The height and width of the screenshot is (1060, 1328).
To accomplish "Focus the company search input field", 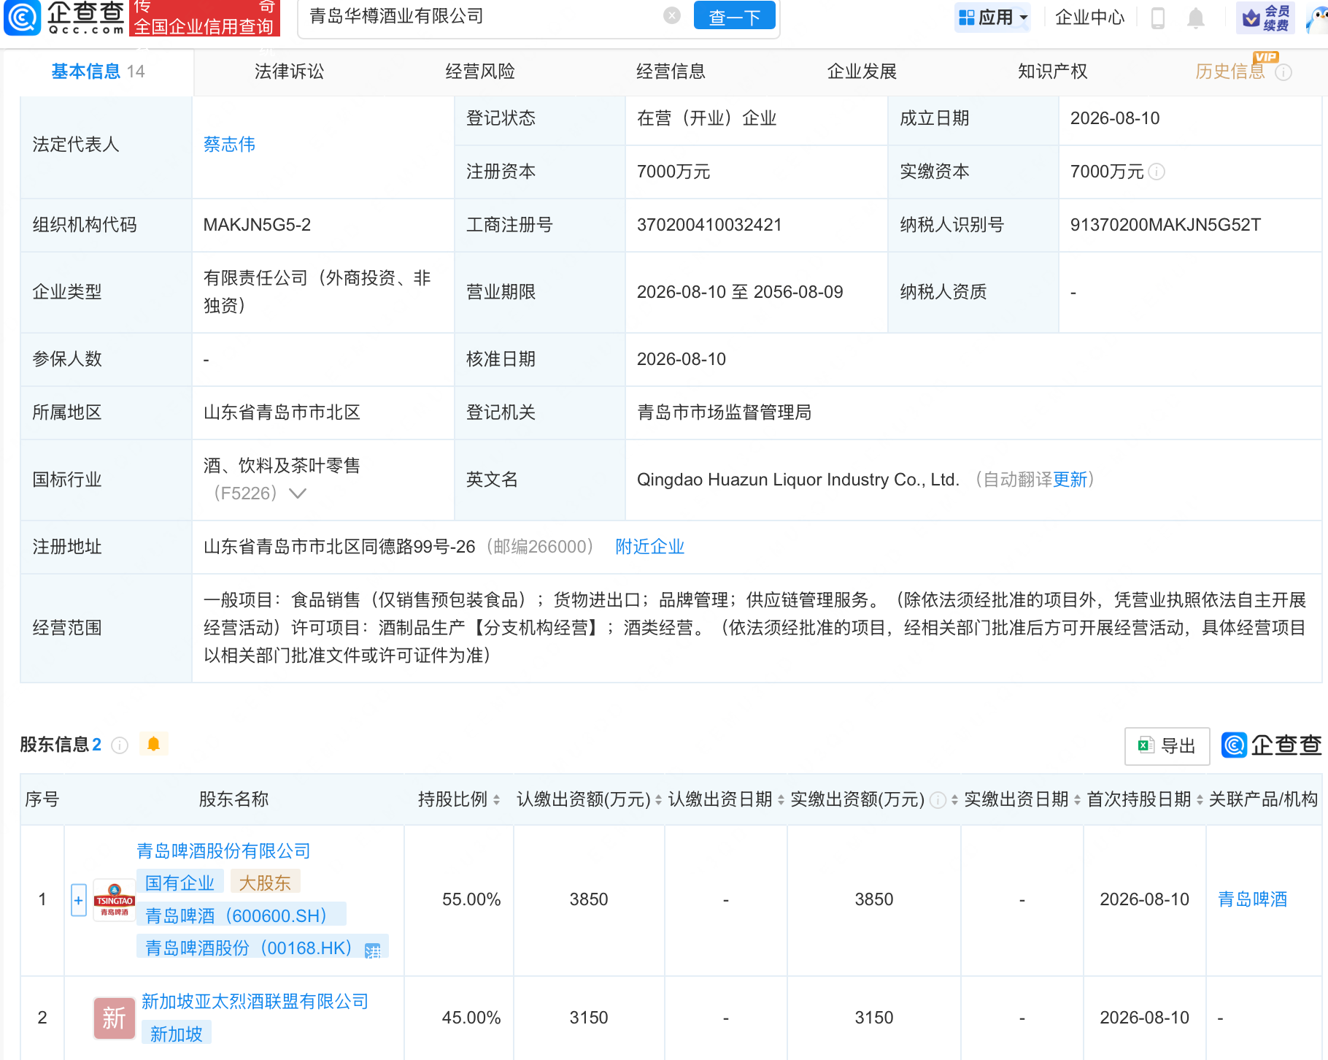I will tap(482, 16).
